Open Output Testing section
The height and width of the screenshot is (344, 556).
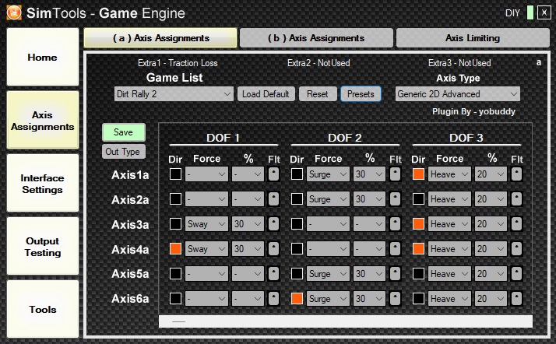(43, 246)
